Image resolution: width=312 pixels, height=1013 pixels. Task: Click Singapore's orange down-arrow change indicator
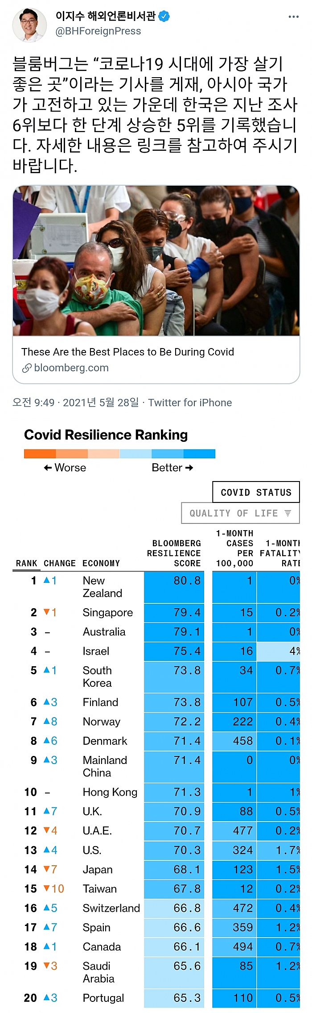pyautogui.click(x=47, y=612)
